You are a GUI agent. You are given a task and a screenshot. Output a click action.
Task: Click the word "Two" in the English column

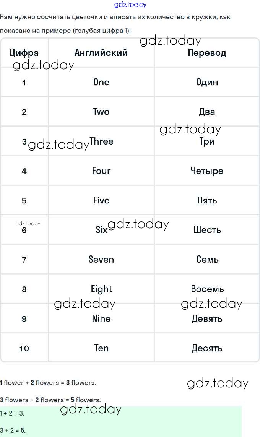coord(101,112)
